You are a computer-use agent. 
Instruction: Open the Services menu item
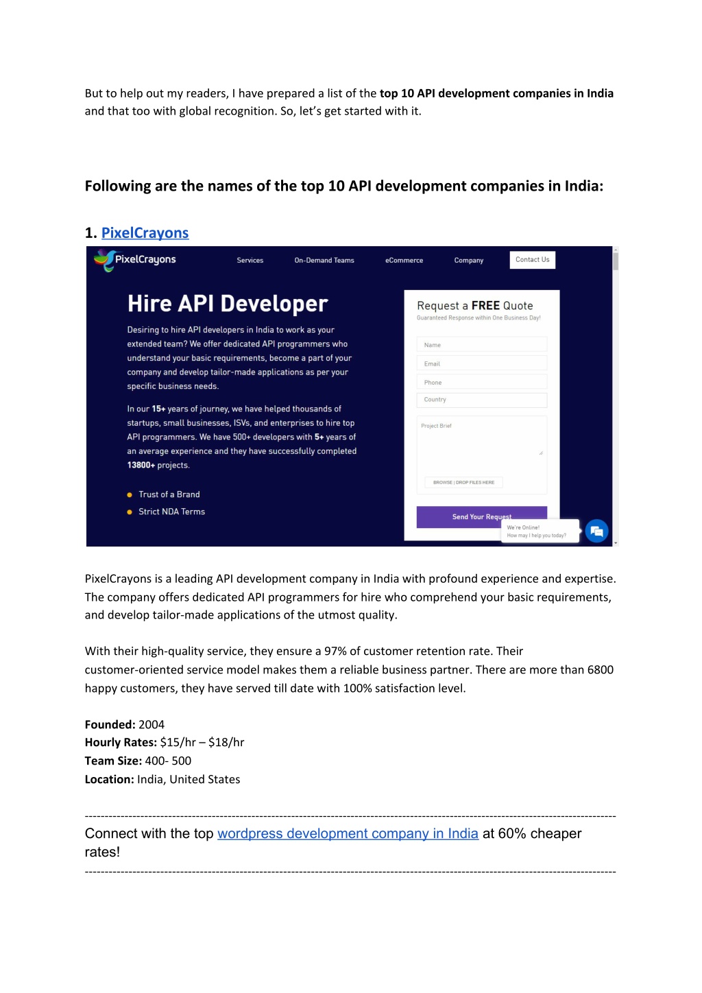[x=250, y=261]
